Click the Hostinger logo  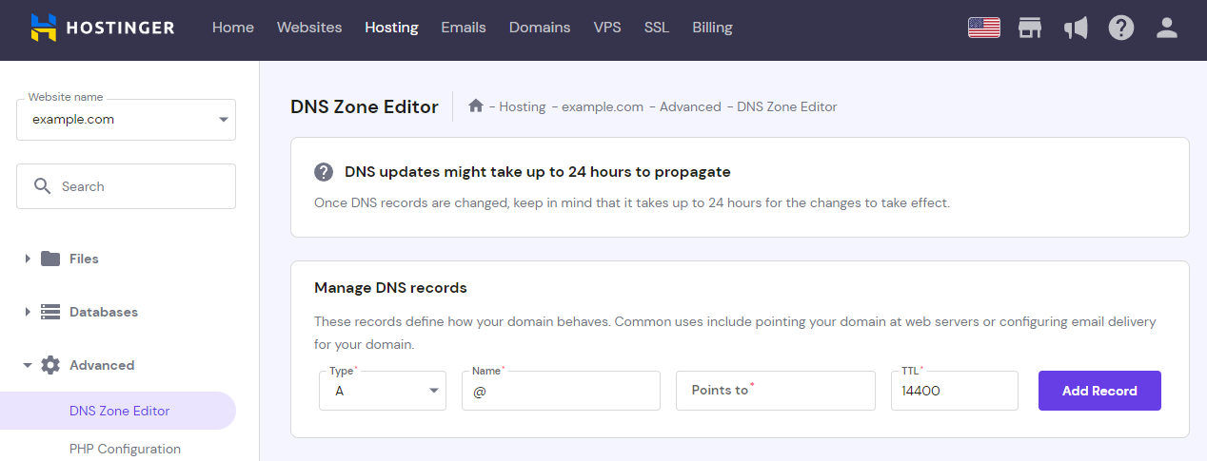[x=102, y=28]
